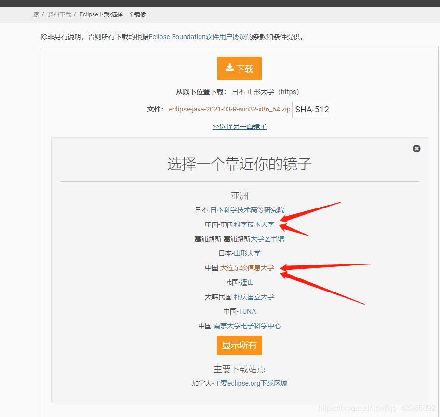Click the >>选择另一面镜子 link
Image resolution: width=440 pixels, height=417 pixels.
coord(240,127)
